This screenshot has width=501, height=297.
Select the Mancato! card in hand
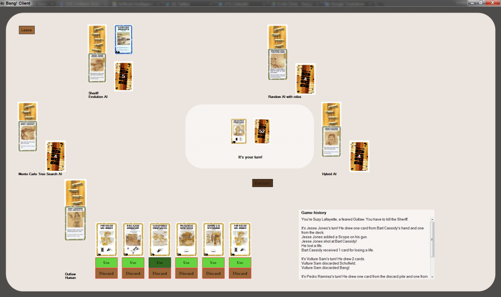tap(160, 239)
